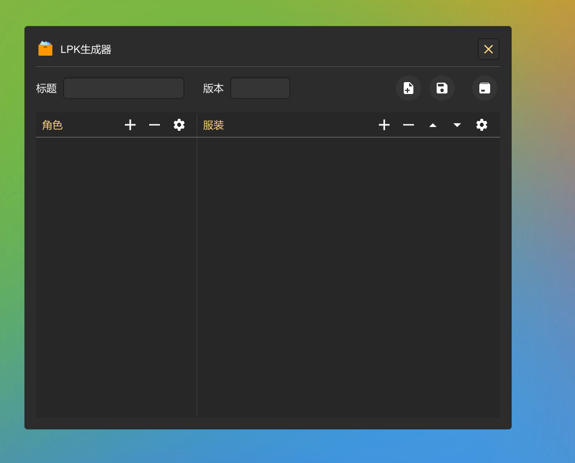Focus the 标题 text field
Image resolution: width=575 pixels, height=463 pixels.
pos(124,88)
